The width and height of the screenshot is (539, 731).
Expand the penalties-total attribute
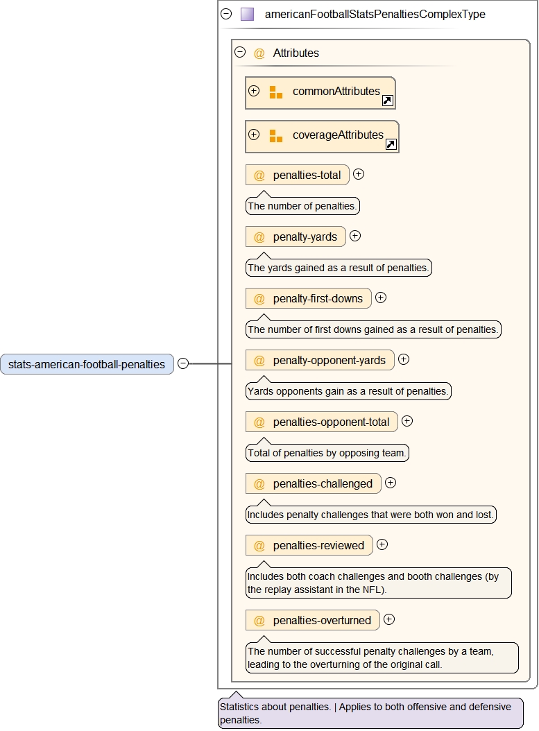click(359, 174)
